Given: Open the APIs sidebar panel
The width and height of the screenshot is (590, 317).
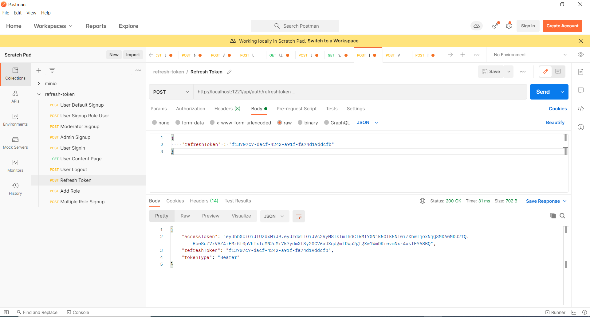Looking at the screenshot, I should pyautogui.click(x=15, y=97).
